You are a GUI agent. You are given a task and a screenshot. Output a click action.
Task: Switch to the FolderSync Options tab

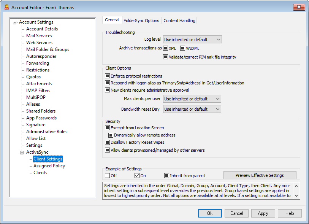point(141,21)
